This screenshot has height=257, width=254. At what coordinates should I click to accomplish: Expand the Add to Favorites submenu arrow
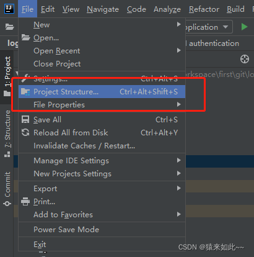pos(179,214)
